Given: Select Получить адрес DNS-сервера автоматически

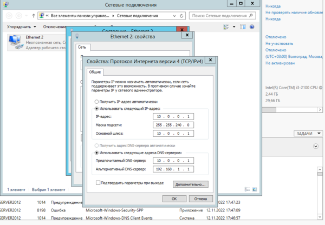Looking at the screenshot, I should pyautogui.click(x=96, y=145).
